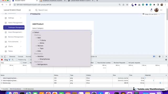Open the issues counter badge
The width and height of the screenshot is (168, 94).
pyautogui.click(x=155, y=57)
